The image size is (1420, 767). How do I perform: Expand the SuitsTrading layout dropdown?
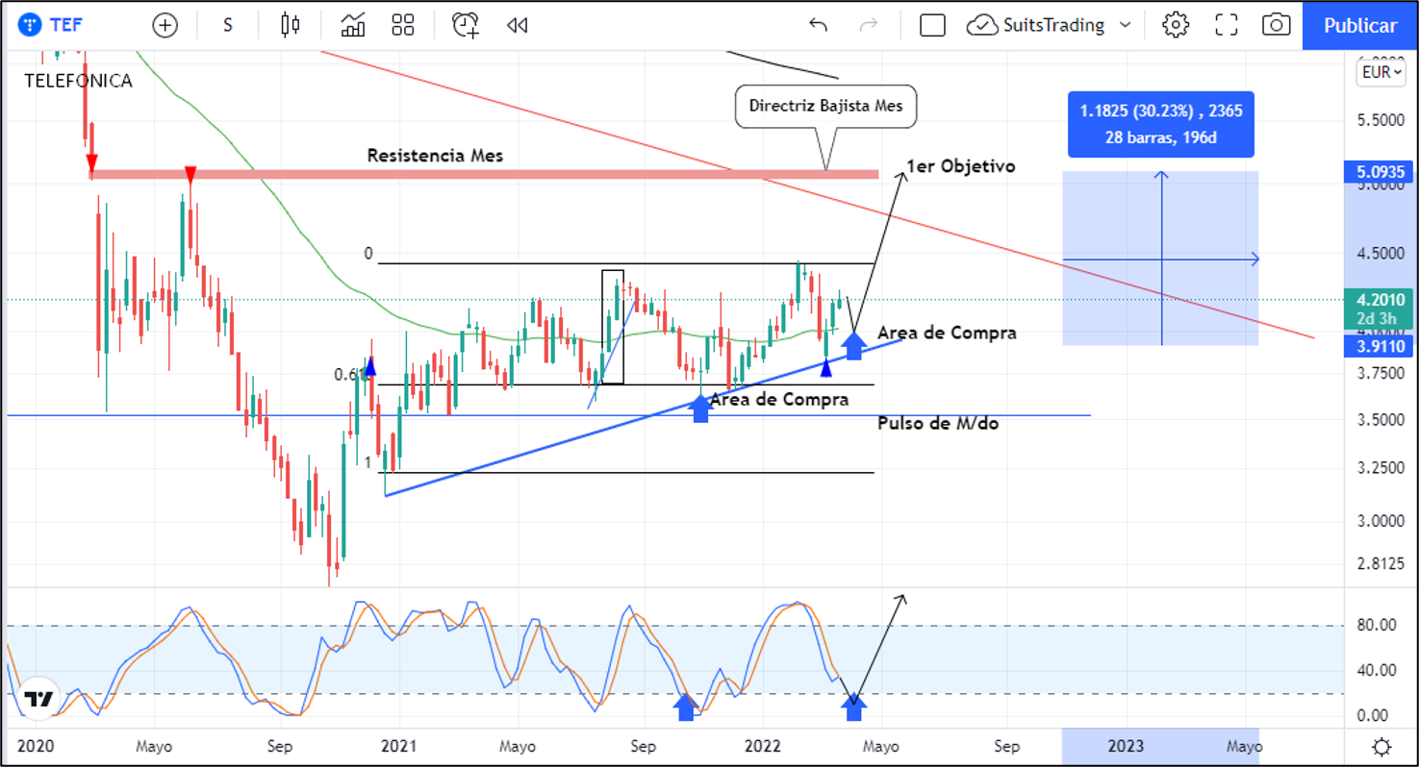click(1125, 25)
